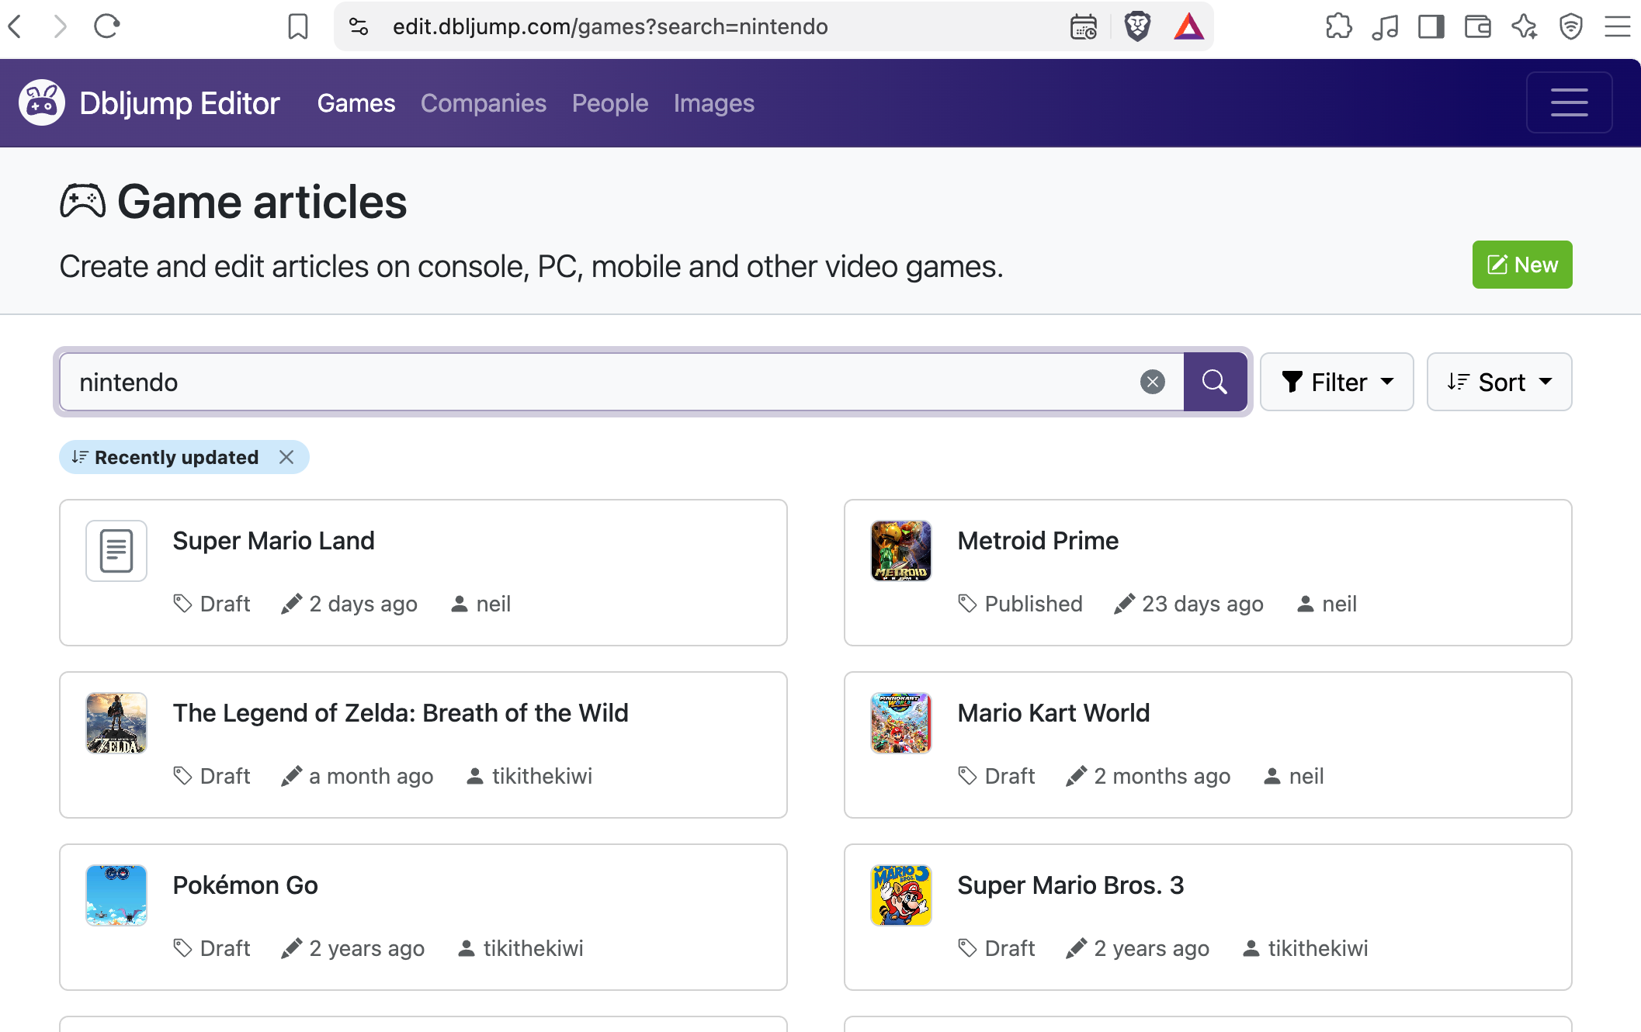Bookmark this page using the bookmark icon

tap(298, 26)
